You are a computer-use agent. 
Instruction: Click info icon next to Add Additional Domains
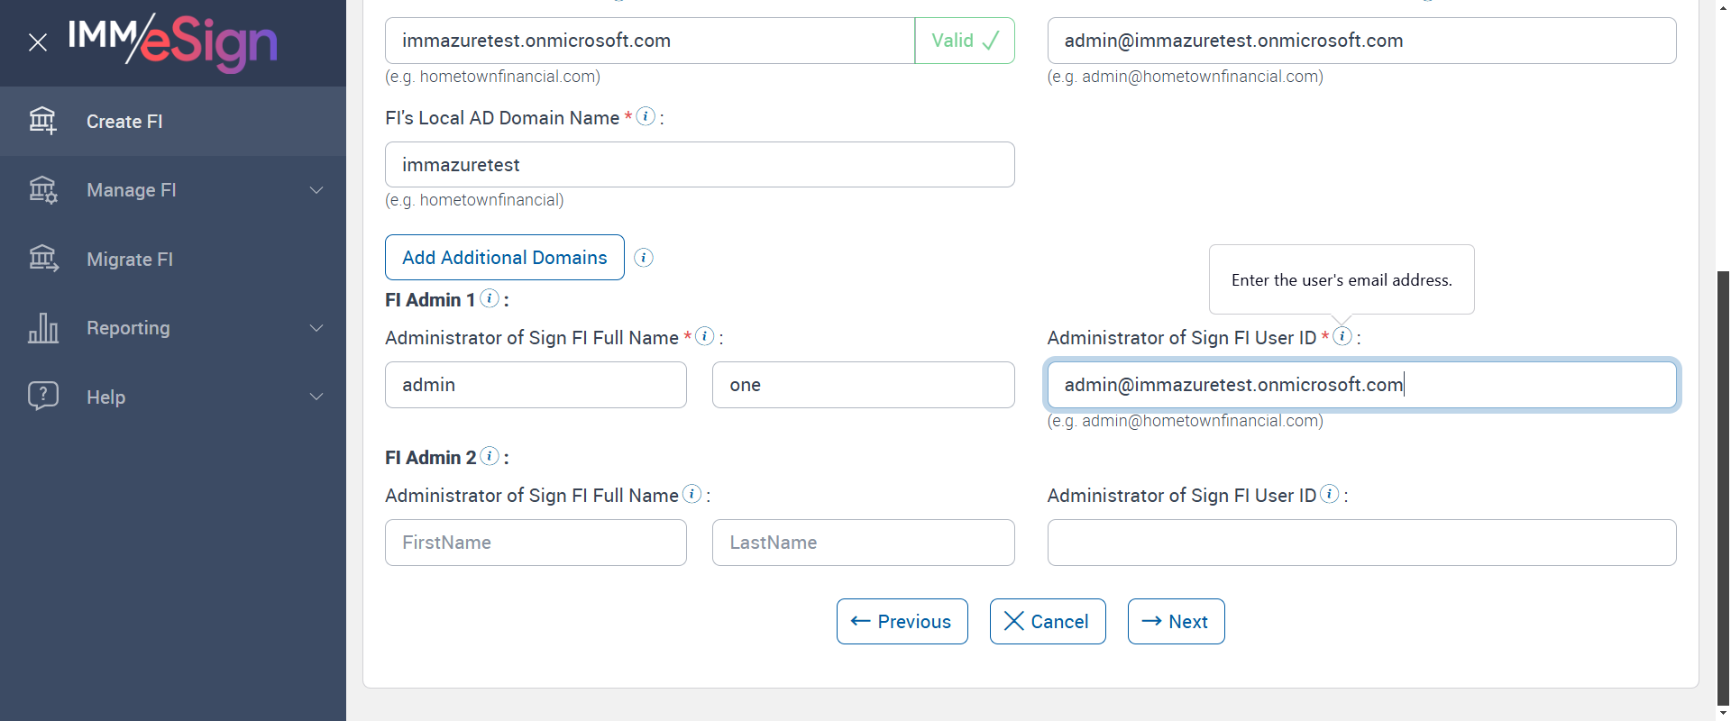644,258
